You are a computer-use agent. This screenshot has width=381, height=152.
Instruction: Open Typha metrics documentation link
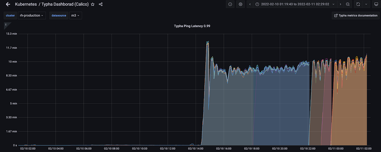pyautogui.click(x=355, y=15)
